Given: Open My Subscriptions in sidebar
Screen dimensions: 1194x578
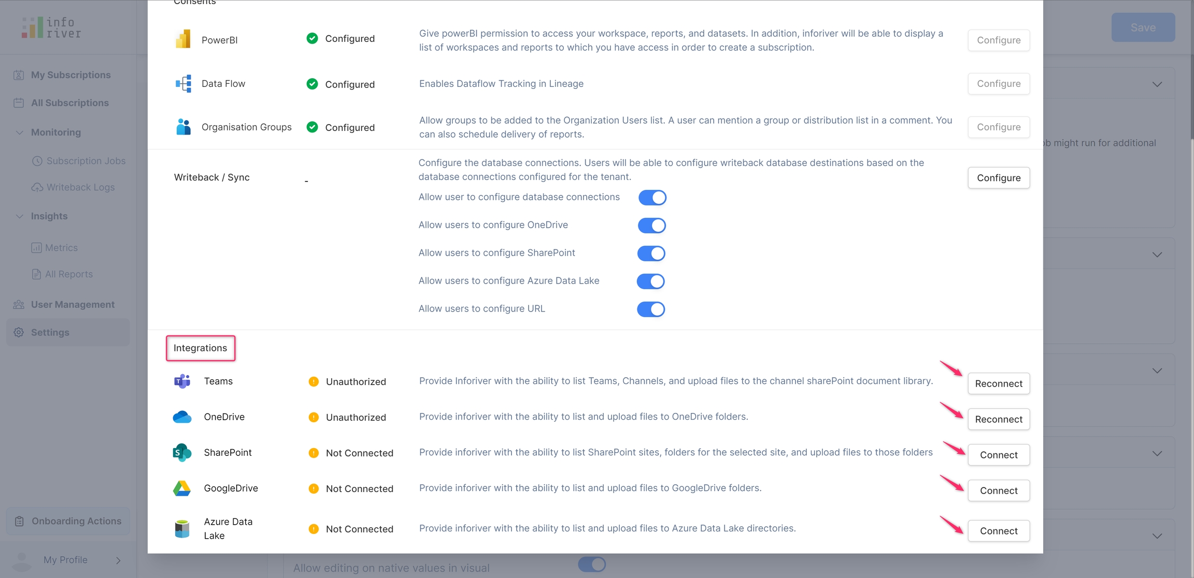Looking at the screenshot, I should (70, 75).
